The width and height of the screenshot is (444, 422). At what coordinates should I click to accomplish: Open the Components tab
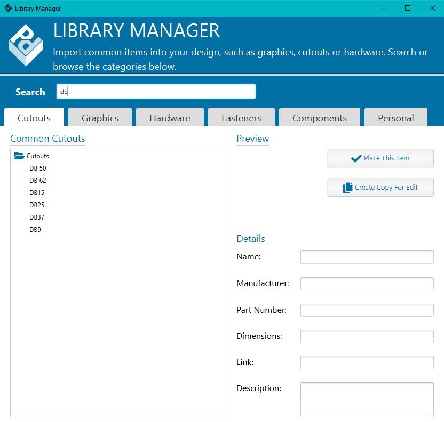(x=319, y=117)
